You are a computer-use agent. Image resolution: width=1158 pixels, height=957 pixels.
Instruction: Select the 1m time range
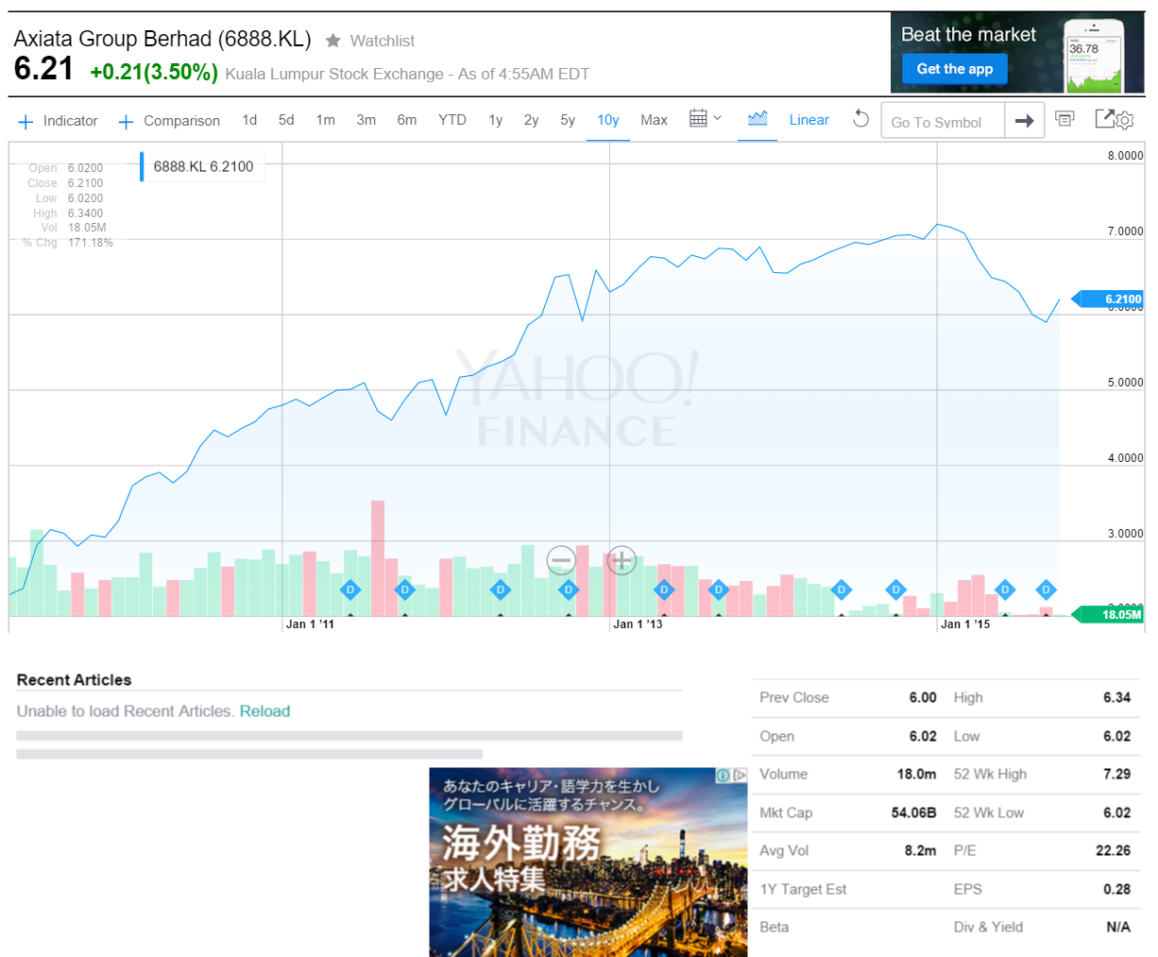click(x=326, y=120)
